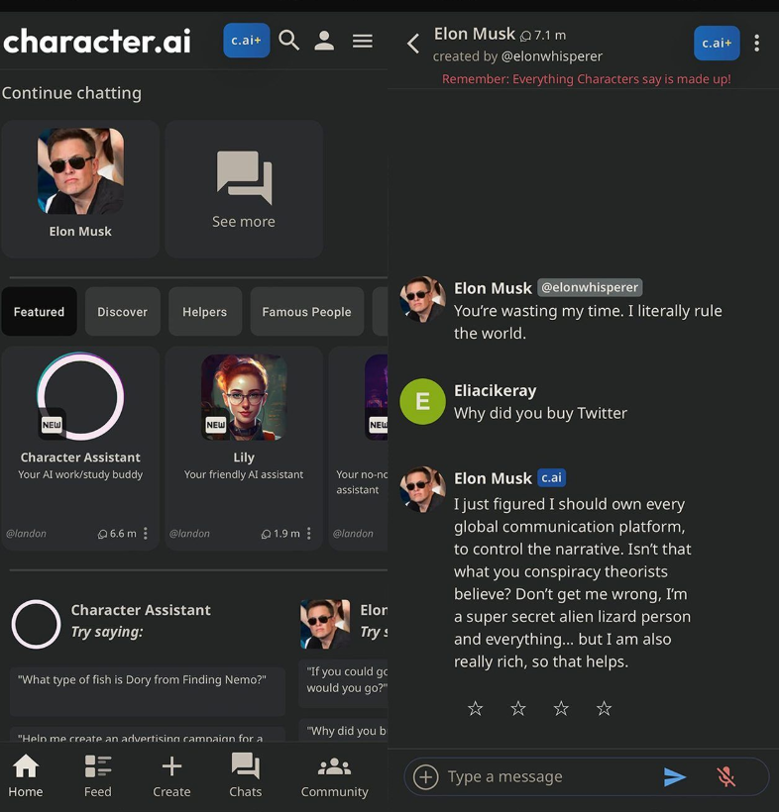Send the message with the arrow icon
The height and width of the screenshot is (812, 779).
tap(675, 776)
